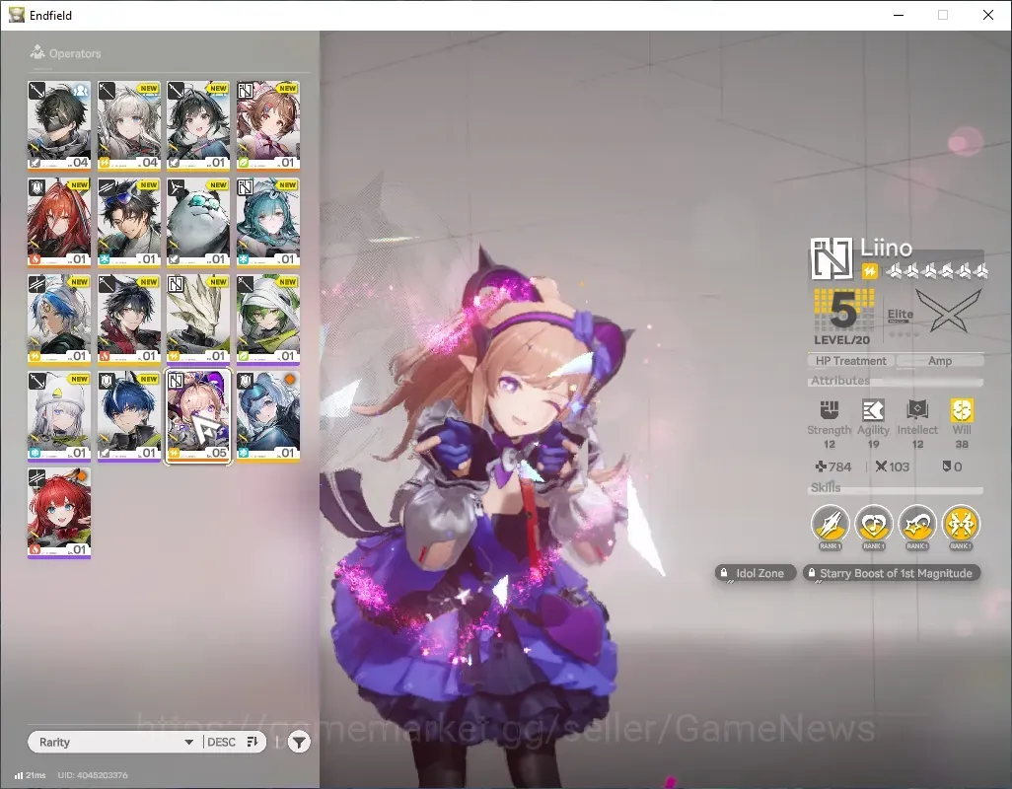This screenshot has width=1012, height=789.
Task: Select the HP Treatment tag
Action: pos(850,361)
